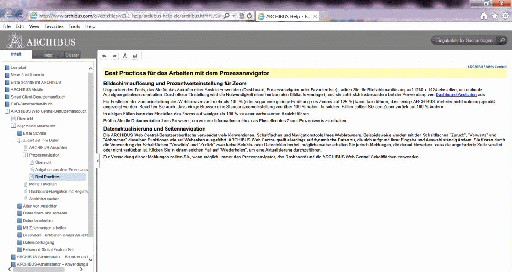Click the browser URL address field
The image size is (512, 272).
130,16
